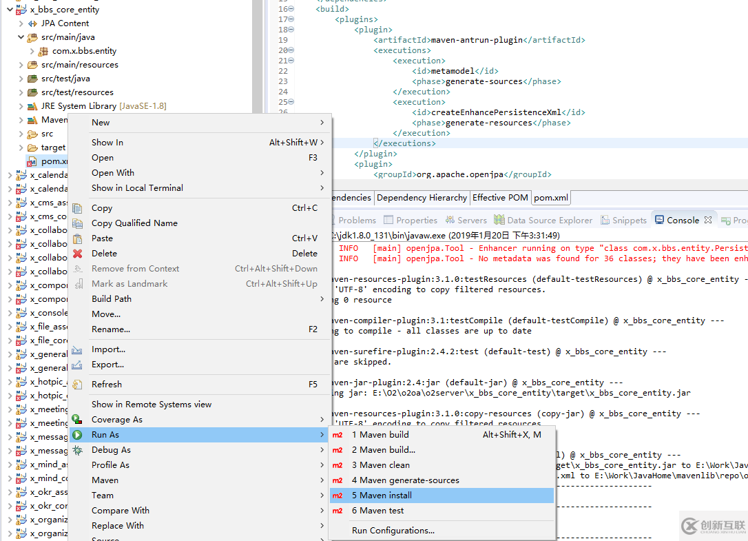Select the src/test/resources folder row
Image resolution: width=748 pixels, height=541 pixels.
point(77,92)
